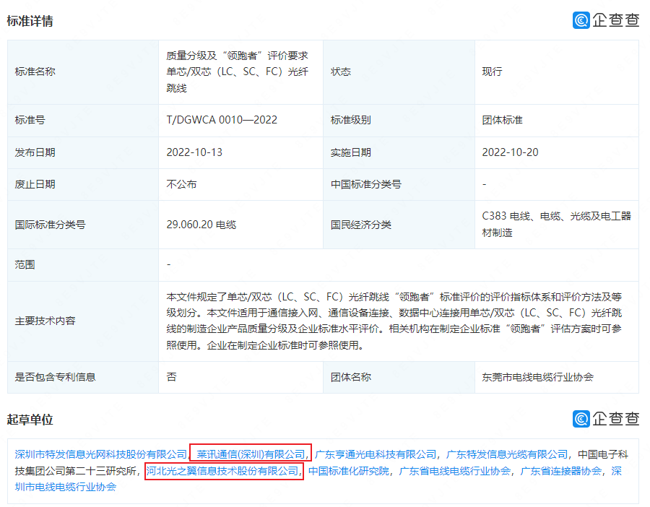Click the implementation date 2022-10-20
This screenshot has height=507, width=650.
point(510,152)
